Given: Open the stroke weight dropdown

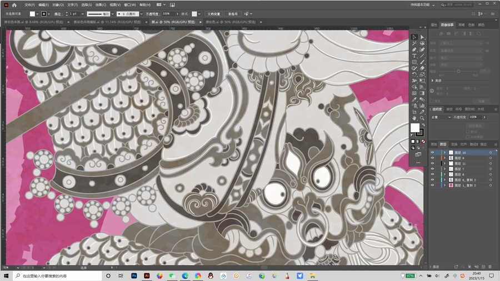Looking at the screenshot, I should (x=83, y=14).
